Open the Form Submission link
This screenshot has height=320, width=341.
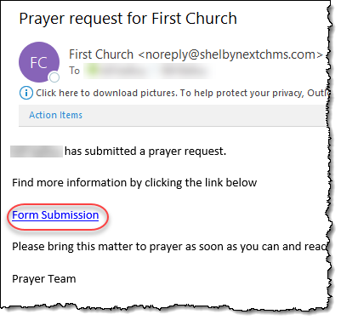pyautogui.click(x=55, y=215)
